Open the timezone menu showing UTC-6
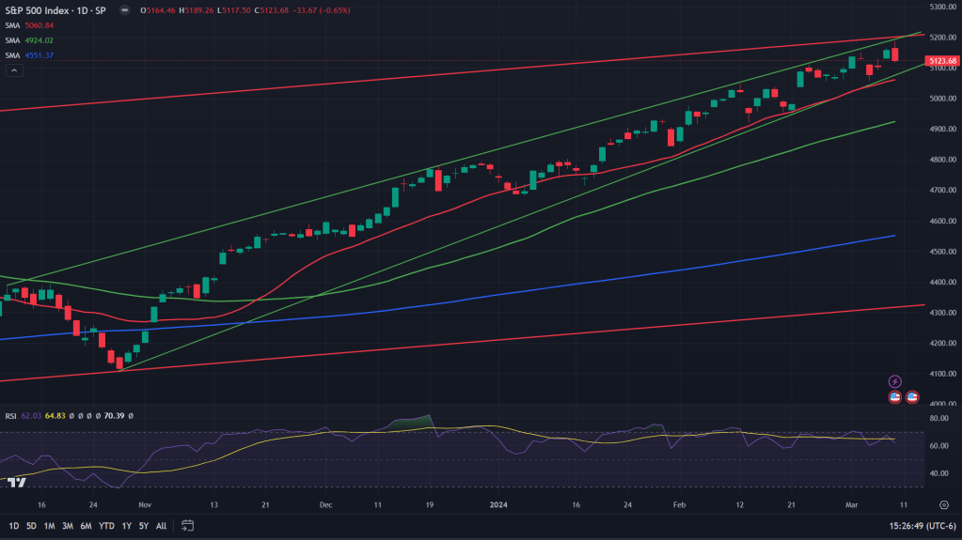 909,525
